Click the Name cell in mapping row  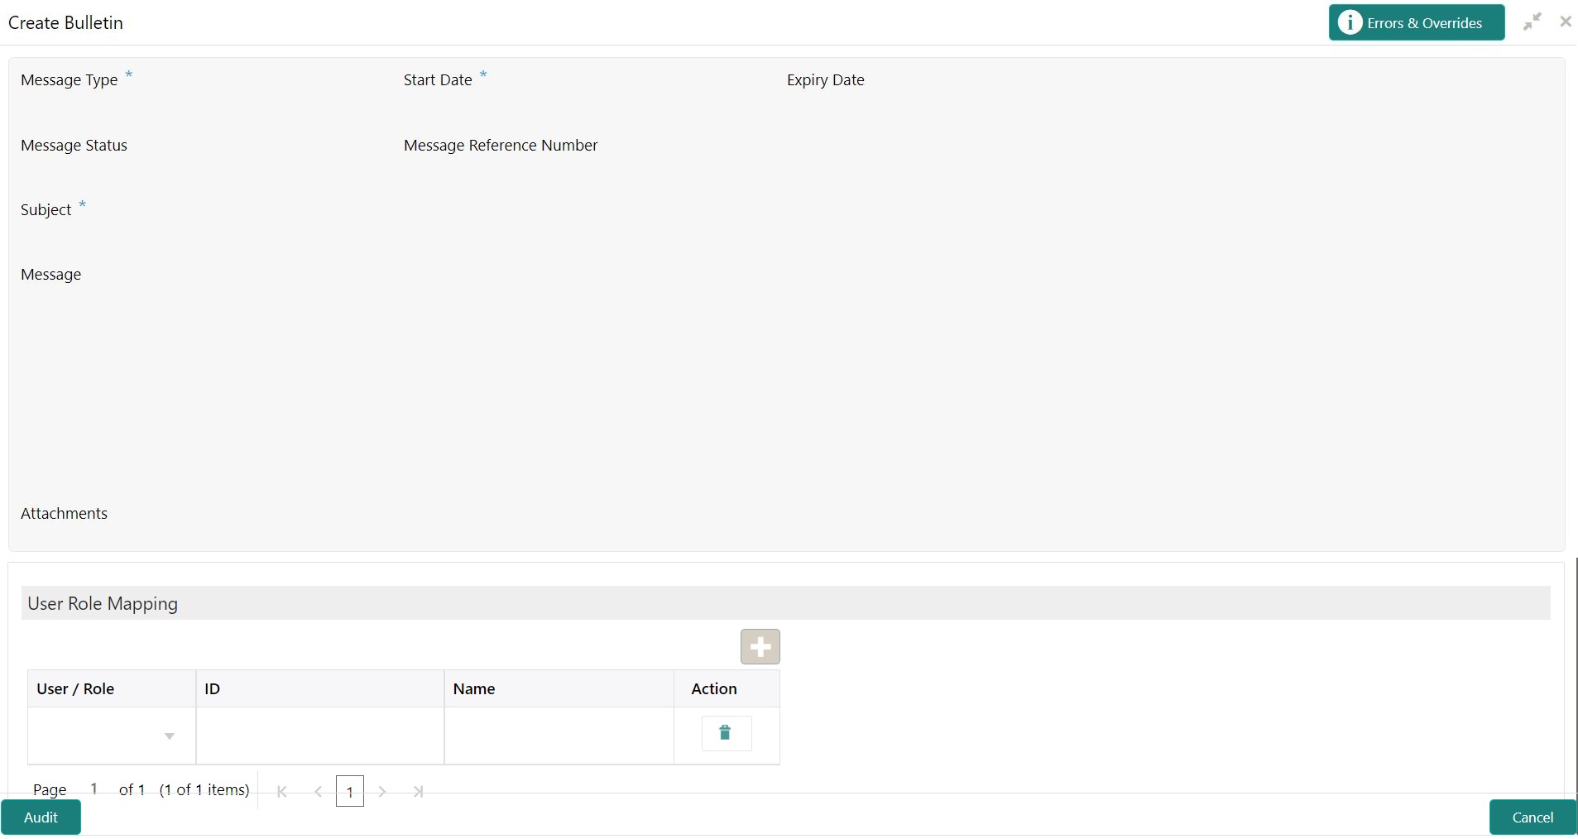click(x=559, y=736)
